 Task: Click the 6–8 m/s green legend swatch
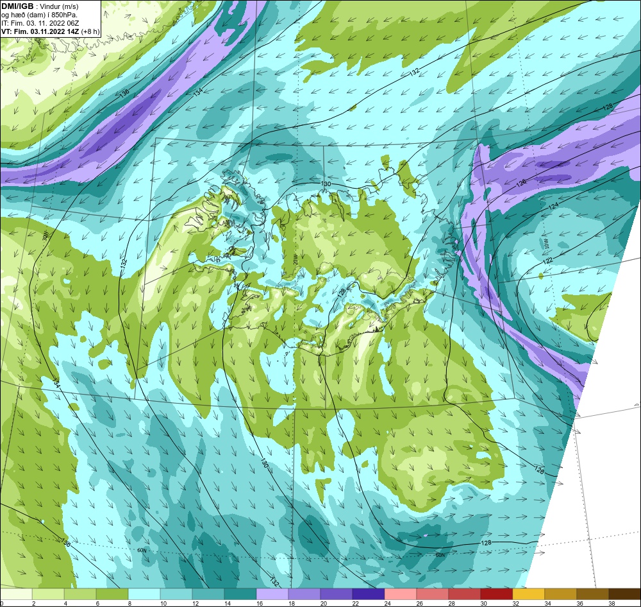pos(112,594)
